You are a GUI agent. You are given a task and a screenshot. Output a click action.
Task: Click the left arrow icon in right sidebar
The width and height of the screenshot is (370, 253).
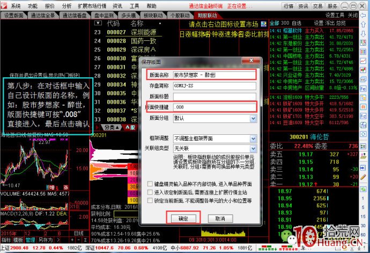[363, 16]
